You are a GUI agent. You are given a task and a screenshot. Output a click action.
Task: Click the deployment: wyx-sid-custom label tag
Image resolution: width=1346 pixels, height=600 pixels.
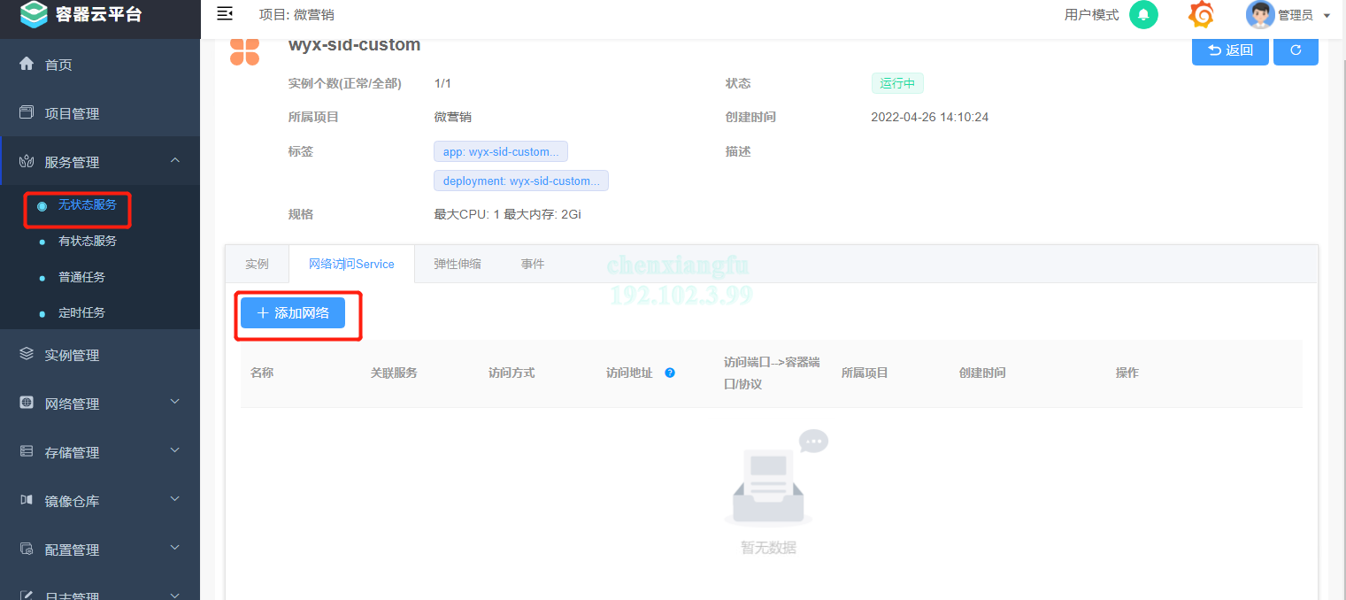pos(521,181)
